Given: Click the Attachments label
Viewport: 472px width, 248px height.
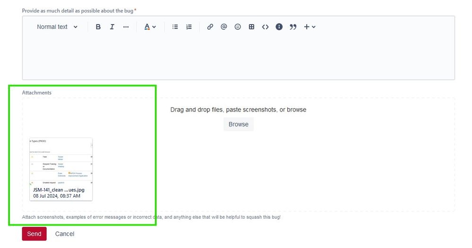Looking at the screenshot, I should click(37, 93).
